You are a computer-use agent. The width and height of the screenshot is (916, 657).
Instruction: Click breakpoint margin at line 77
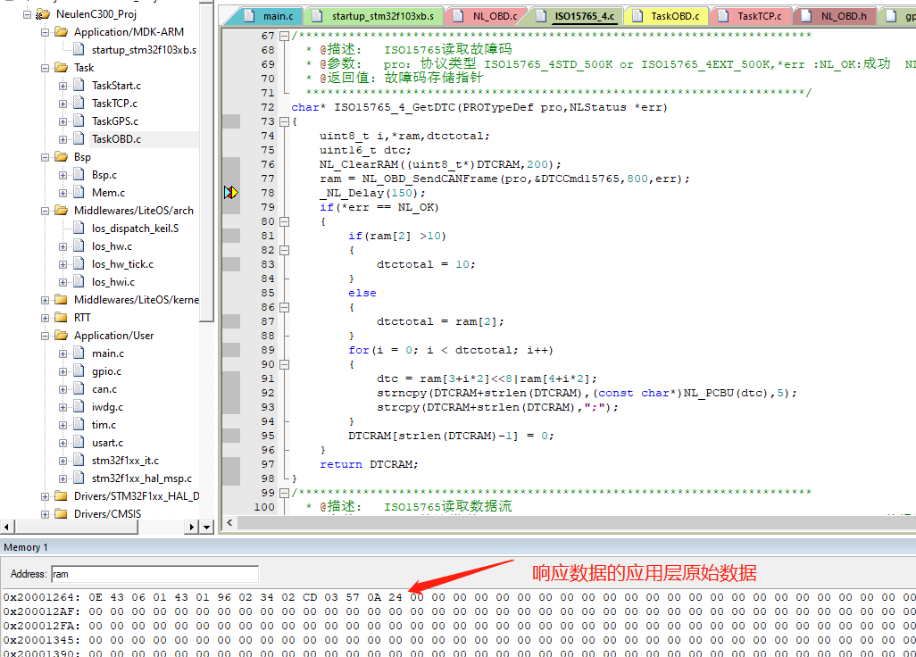(x=231, y=179)
